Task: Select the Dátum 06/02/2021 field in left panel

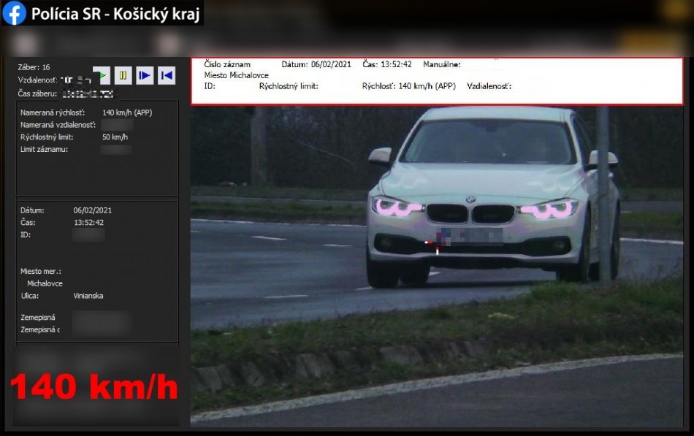Action: pyautogui.click(x=93, y=210)
